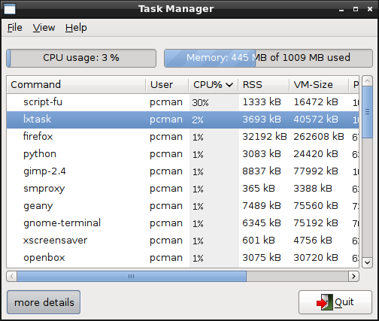
Task: Open the Help menu
Action: click(76, 28)
